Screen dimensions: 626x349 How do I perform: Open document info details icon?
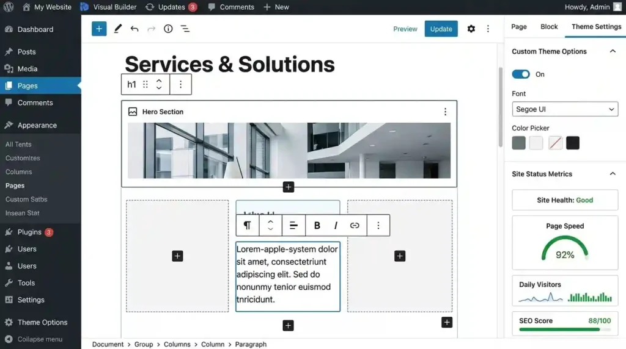click(168, 29)
